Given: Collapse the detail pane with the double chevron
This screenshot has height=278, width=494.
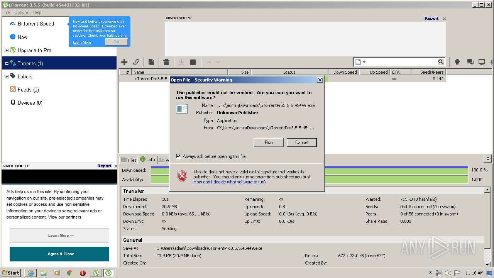Looking at the screenshot, I should (x=487, y=159).
